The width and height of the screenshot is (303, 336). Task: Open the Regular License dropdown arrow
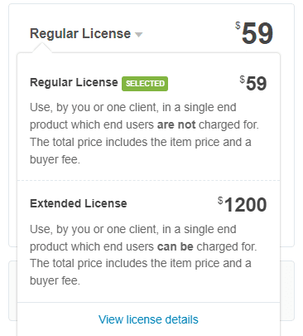click(x=138, y=35)
